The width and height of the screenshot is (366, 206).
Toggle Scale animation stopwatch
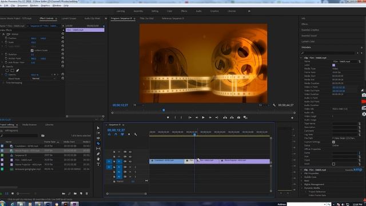point(6,42)
